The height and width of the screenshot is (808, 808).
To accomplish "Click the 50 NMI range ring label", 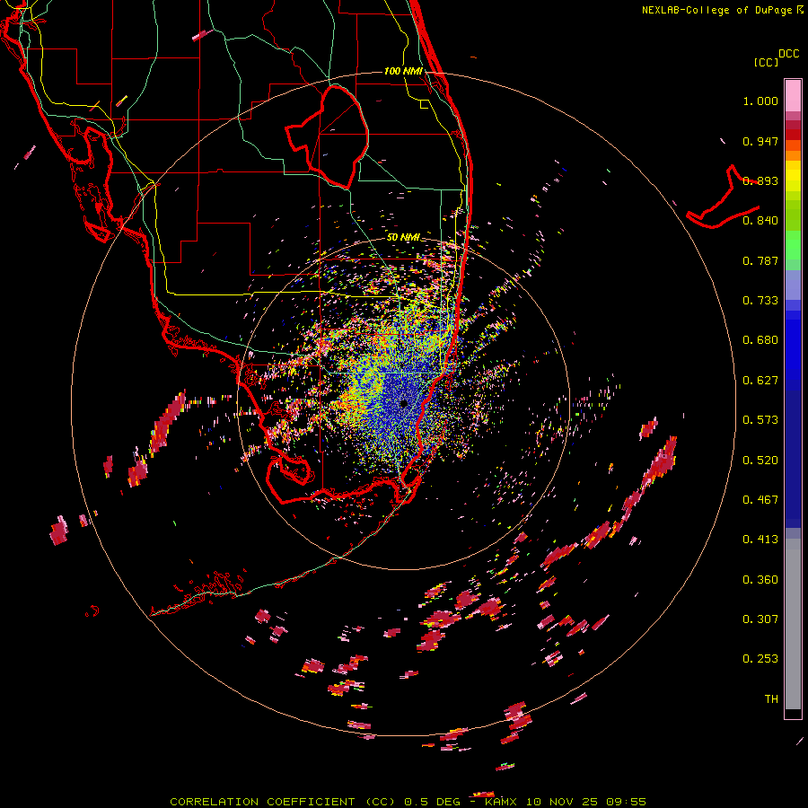I will (x=403, y=237).
